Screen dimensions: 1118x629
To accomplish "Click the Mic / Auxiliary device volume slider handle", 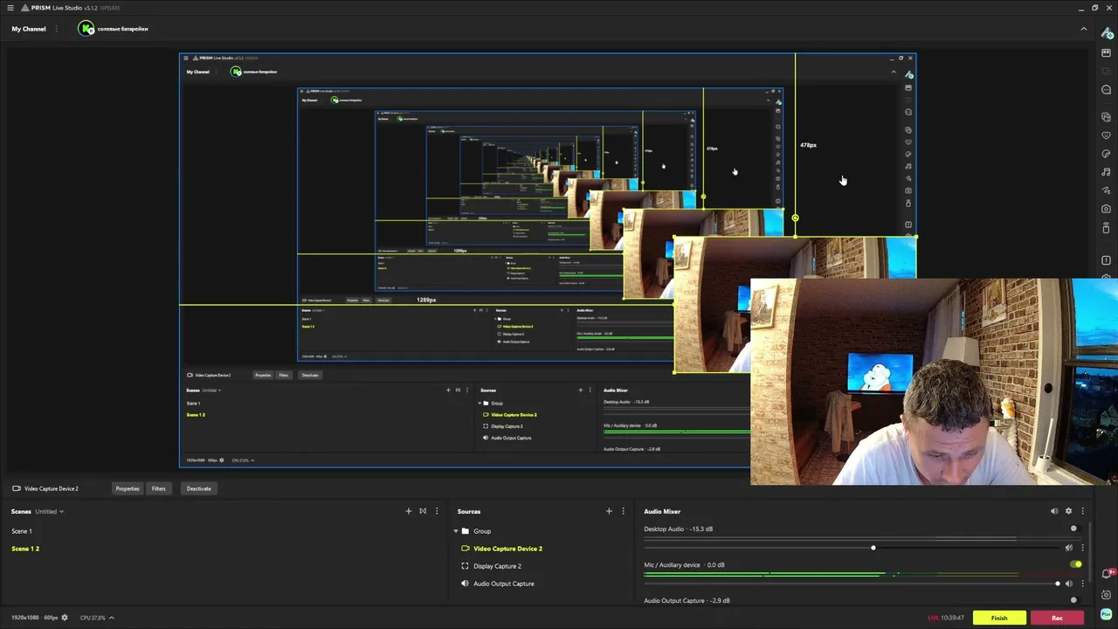I will coord(1057,584).
